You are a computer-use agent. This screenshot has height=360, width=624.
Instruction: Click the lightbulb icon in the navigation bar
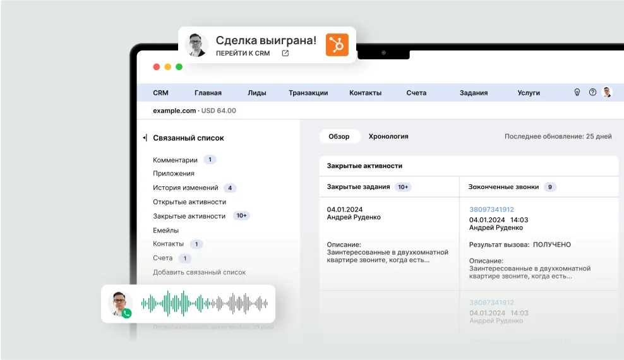[x=577, y=92]
